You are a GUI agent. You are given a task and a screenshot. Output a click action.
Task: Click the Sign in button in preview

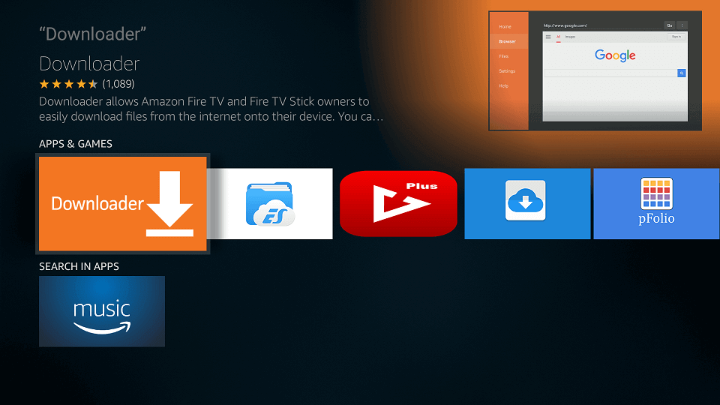click(x=676, y=36)
